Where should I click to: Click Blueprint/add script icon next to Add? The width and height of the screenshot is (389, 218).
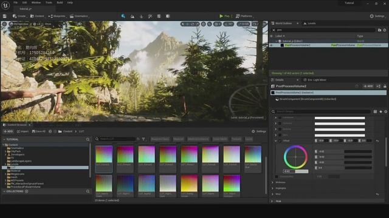pos(378,86)
